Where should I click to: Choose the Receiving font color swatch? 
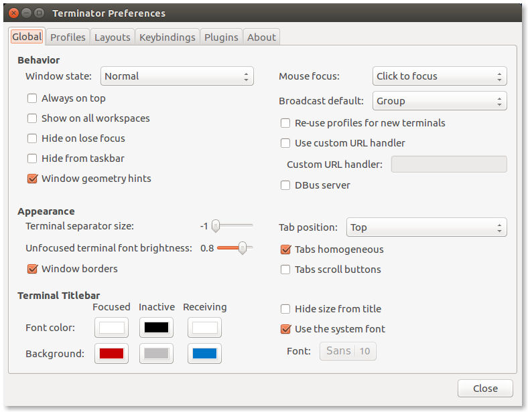pyautogui.click(x=204, y=327)
